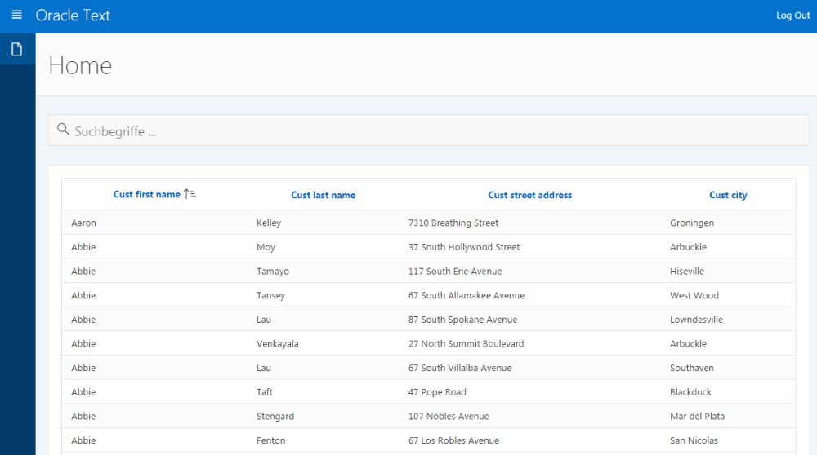Select city Lowndesville
Viewport: 817px width, 455px height.
coord(696,320)
